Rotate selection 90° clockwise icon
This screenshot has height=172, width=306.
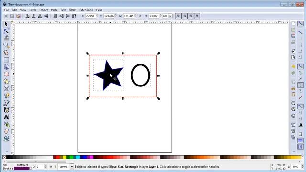(33, 16)
